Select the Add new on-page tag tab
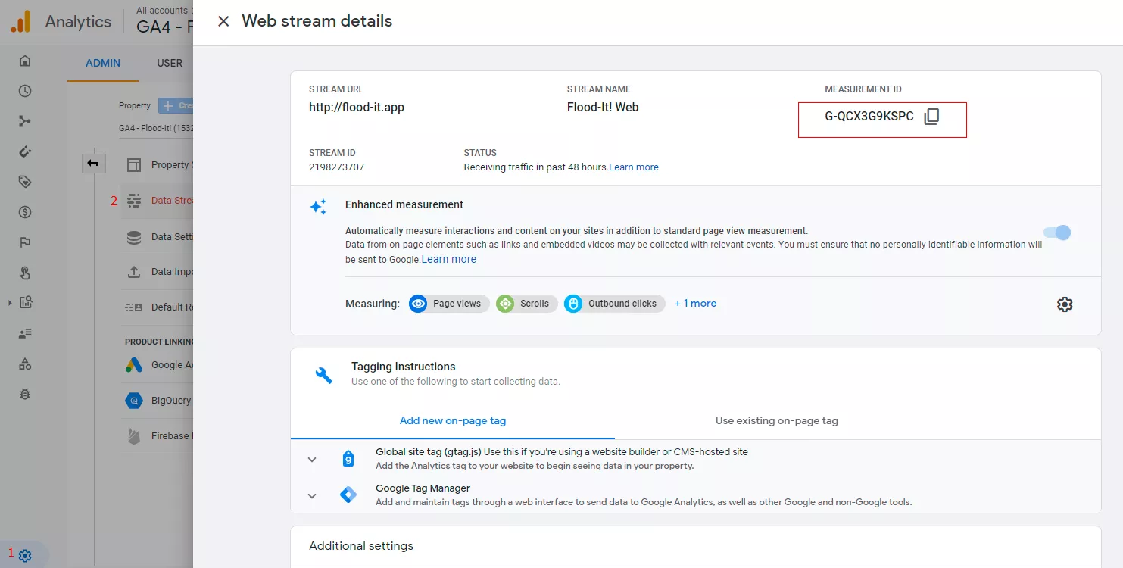The height and width of the screenshot is (568, 1123). (x=453, y=420)
